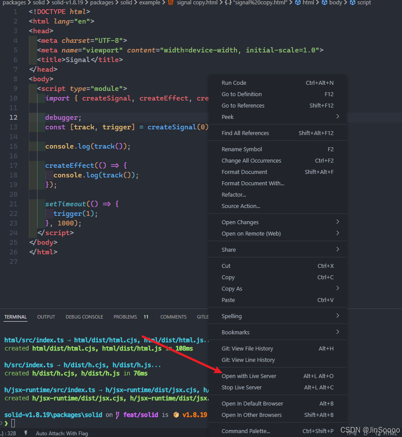Expand Open Changes submenu
This screenshot has width=402, height=437.
pos(277,222)
